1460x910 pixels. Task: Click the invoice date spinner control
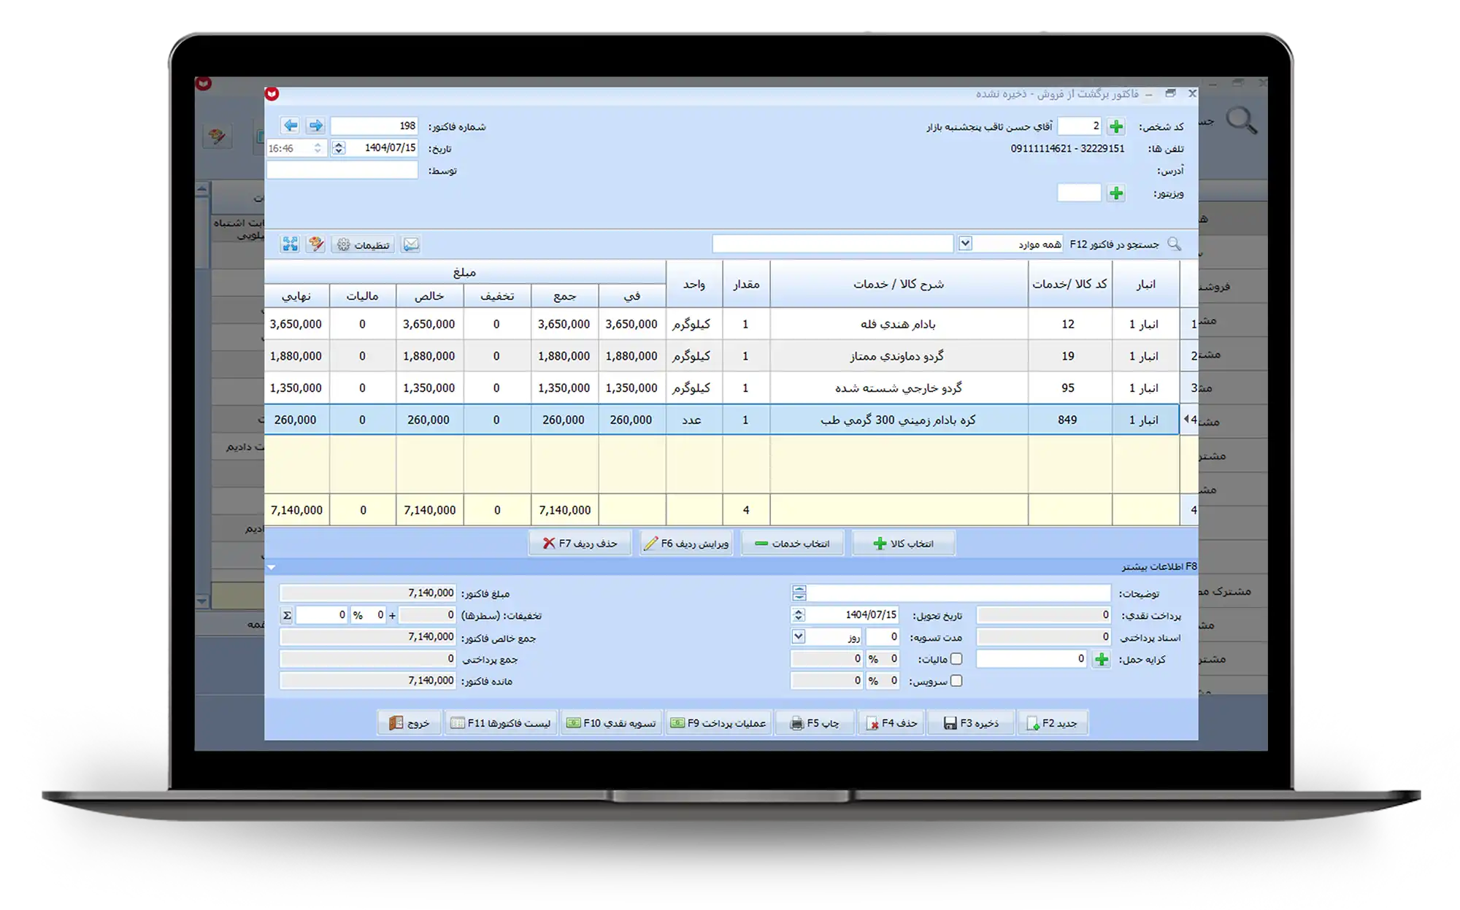coord(339,148)
